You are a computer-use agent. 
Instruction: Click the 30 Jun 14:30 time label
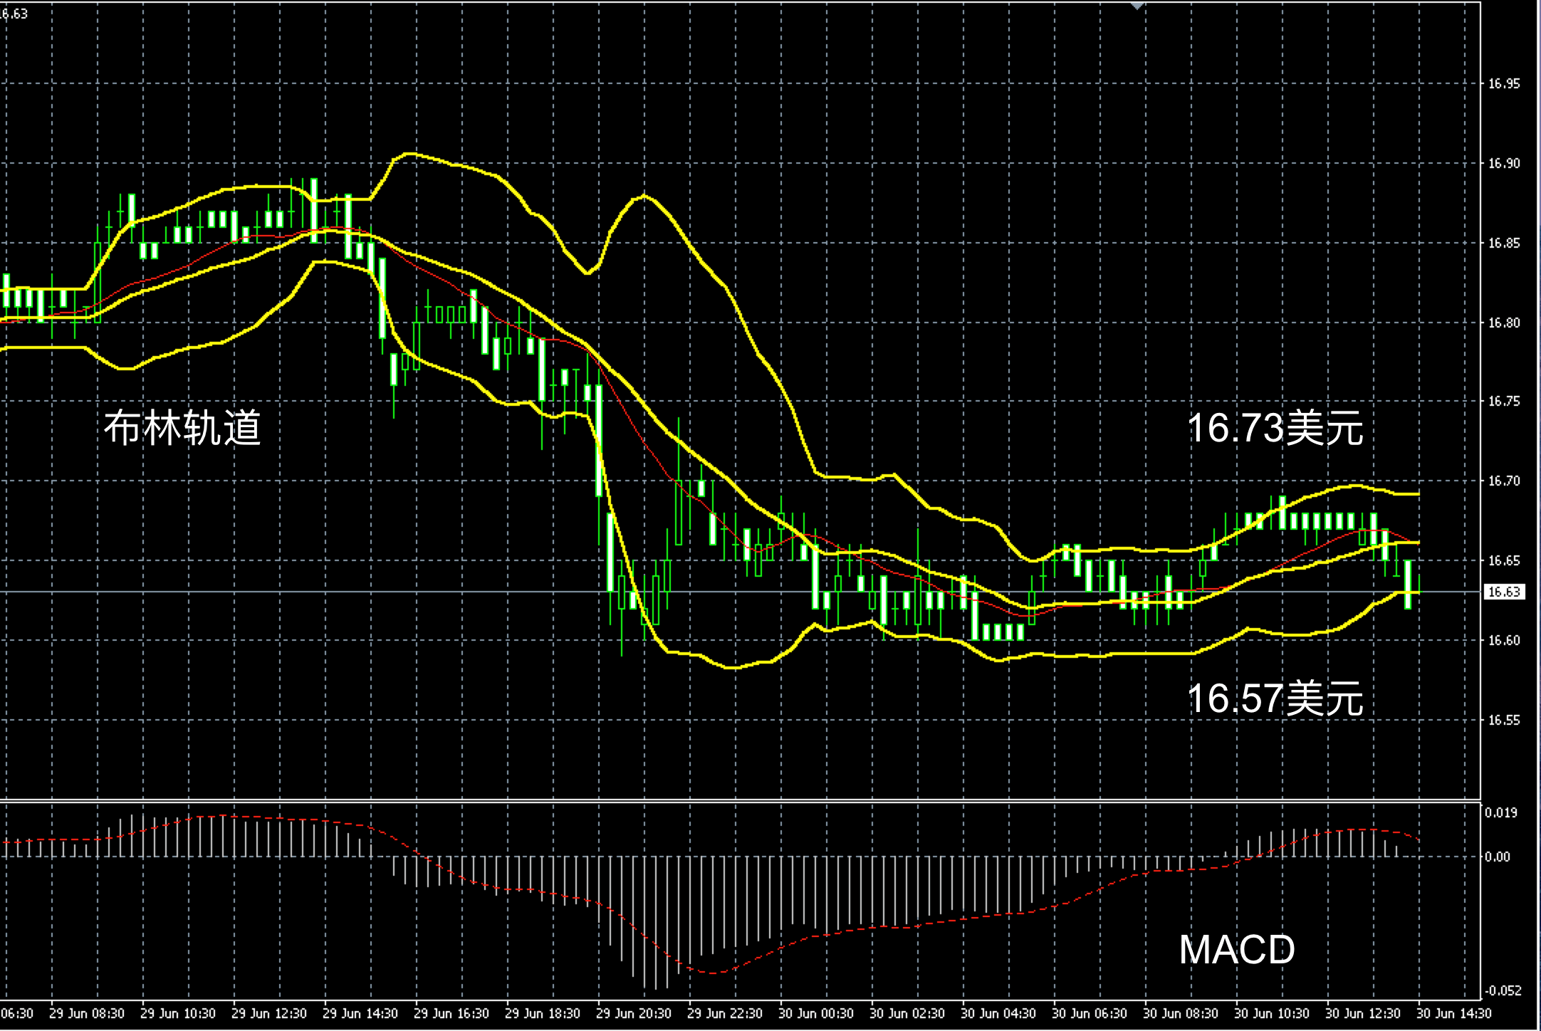point(1454,1013)
